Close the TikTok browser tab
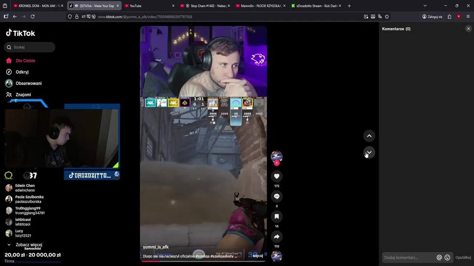Screen dimensions: 474x266 point(118,6)
